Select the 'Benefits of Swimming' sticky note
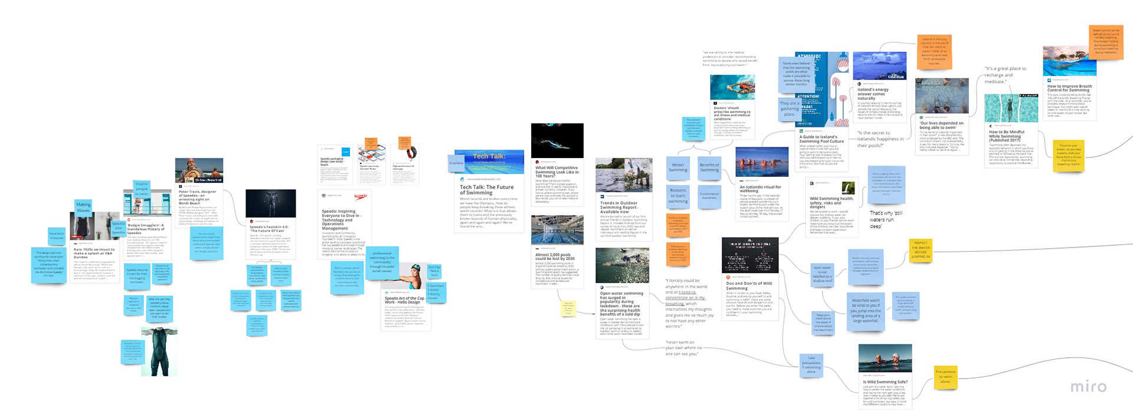1133x418 pixels. click(709, 167)
